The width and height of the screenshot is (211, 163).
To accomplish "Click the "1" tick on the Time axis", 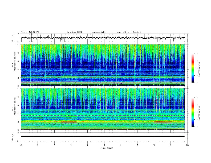I will (38, 145).
